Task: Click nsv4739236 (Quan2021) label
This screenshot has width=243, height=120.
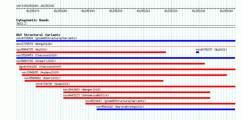Action: pos(53,84)
